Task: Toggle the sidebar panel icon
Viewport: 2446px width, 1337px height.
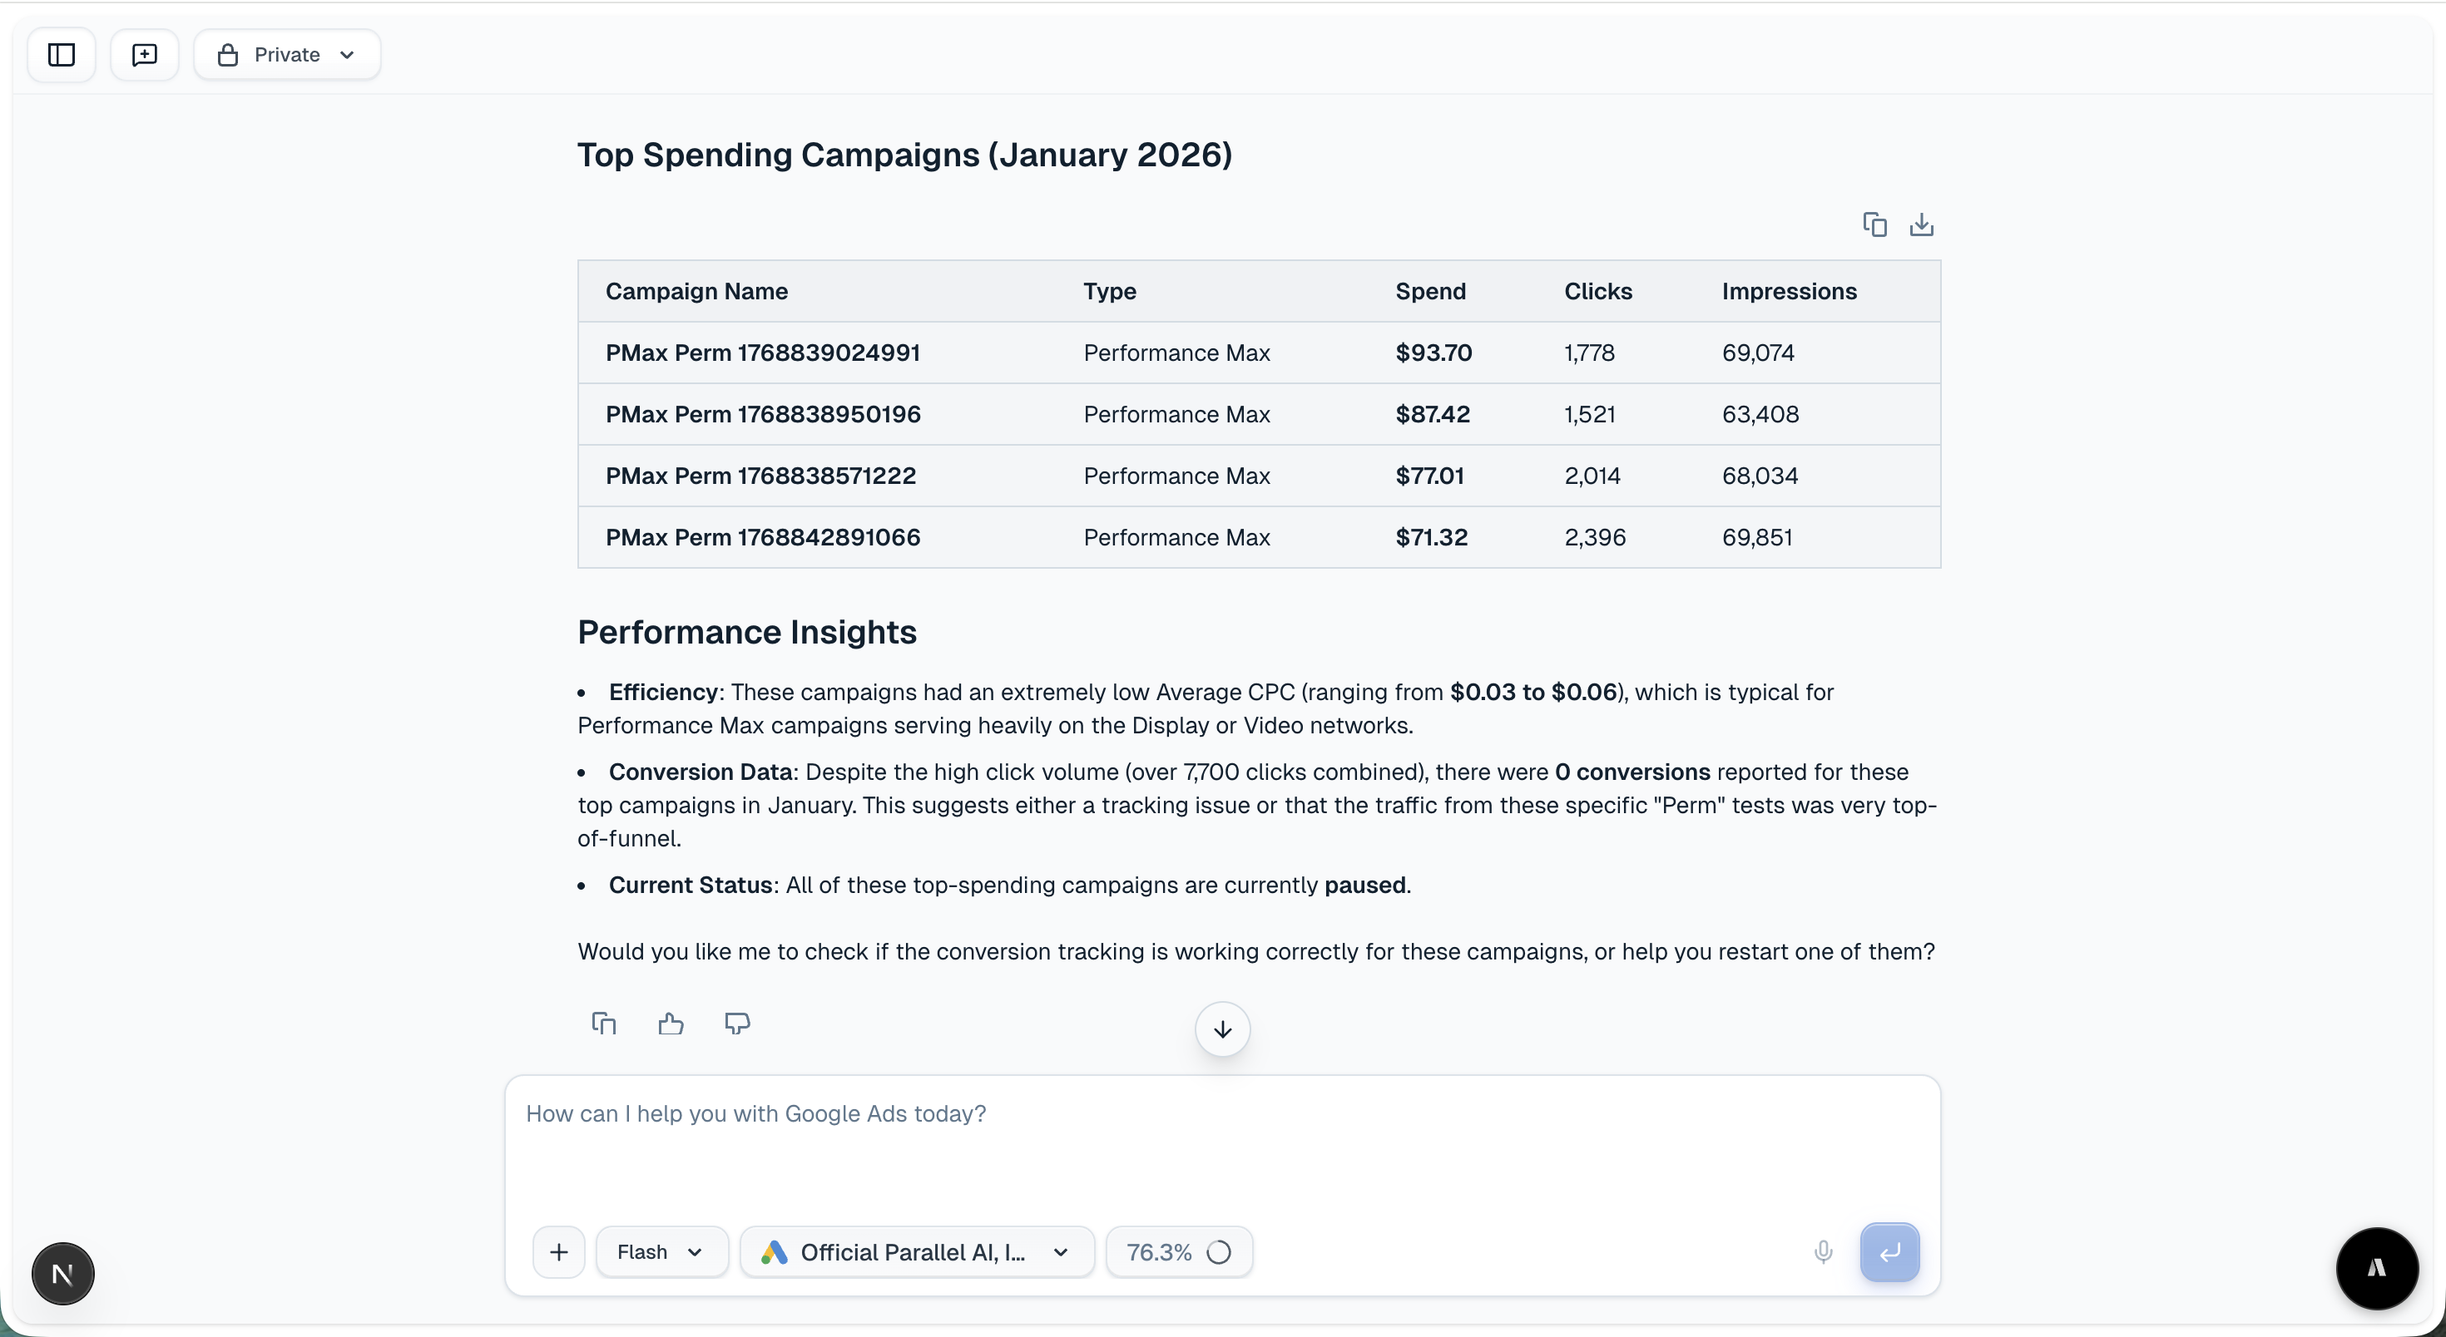Action: click(x=62, y=55)
